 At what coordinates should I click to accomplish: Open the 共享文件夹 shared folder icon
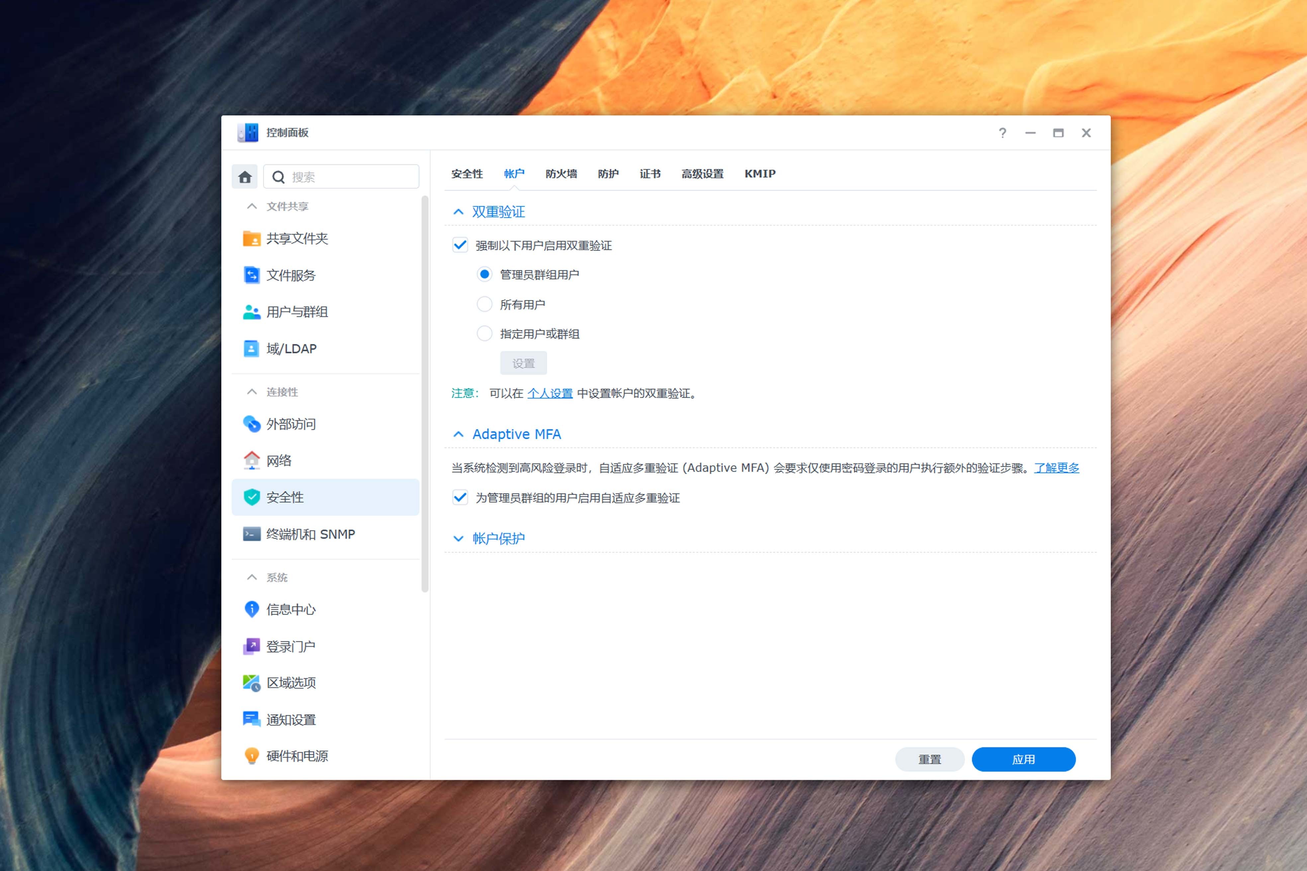252,239
